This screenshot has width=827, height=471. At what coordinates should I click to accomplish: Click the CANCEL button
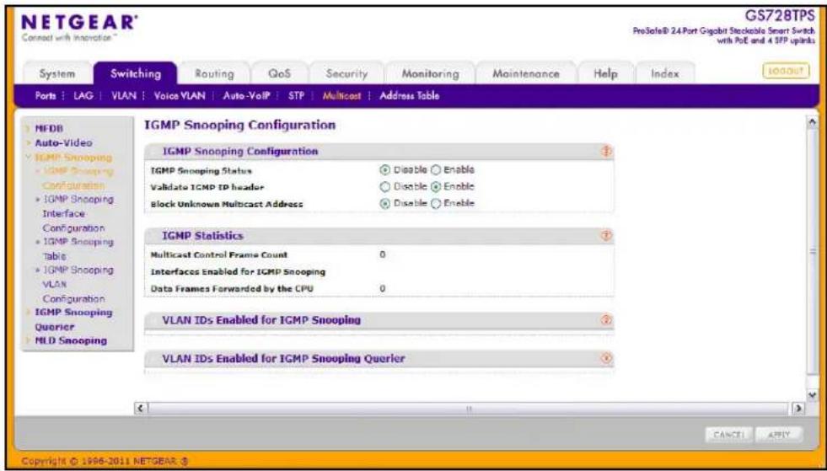[728, 435]
